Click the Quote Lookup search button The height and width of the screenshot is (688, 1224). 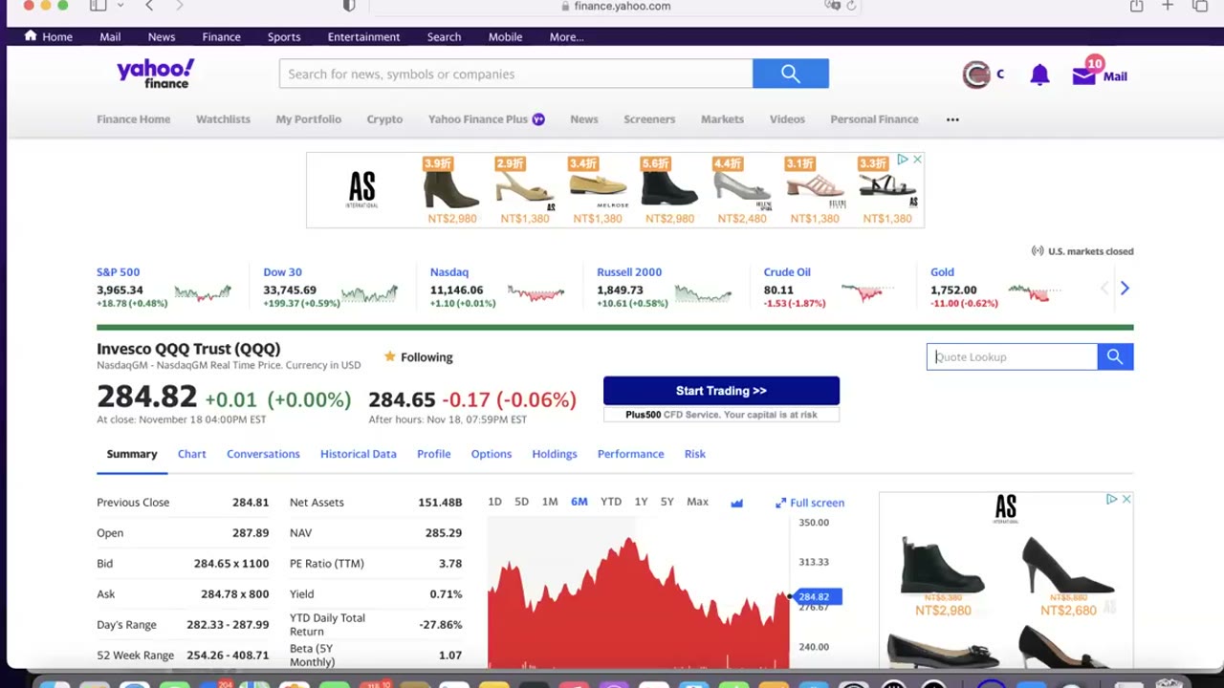[x=1115, y=356]
